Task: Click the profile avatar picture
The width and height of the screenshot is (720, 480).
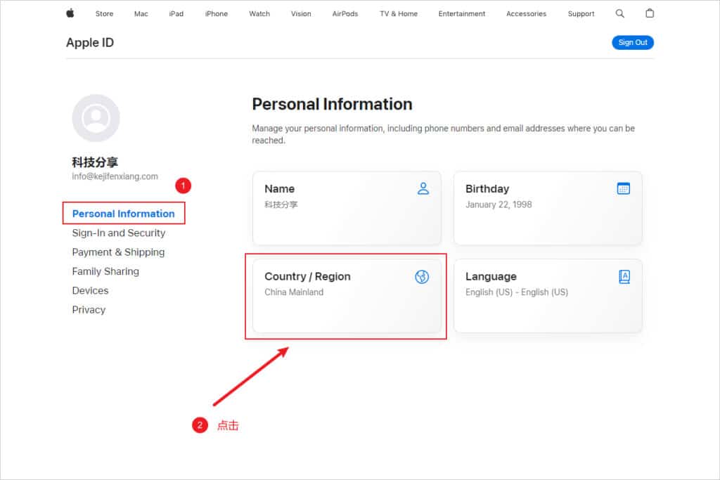Action: (96, 118)
